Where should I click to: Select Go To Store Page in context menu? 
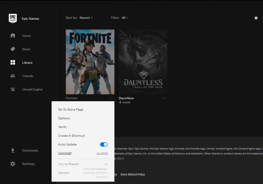(x=71, y=110)
